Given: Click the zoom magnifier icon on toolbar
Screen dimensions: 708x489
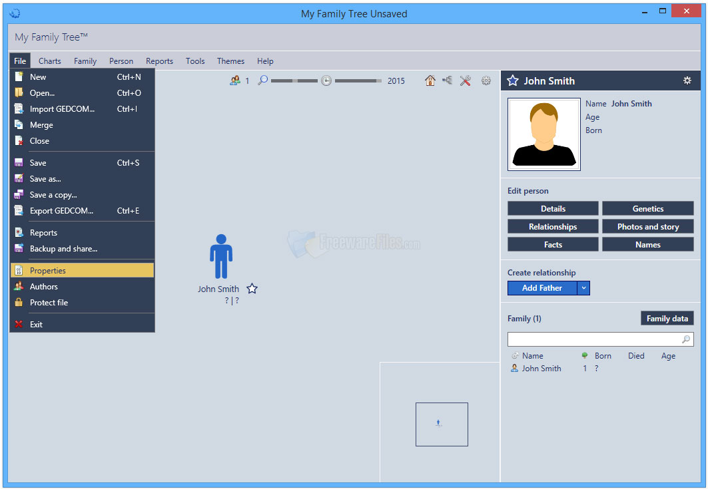Looking at the screenshot, I should pyautogui.click(x=263, y=80).
